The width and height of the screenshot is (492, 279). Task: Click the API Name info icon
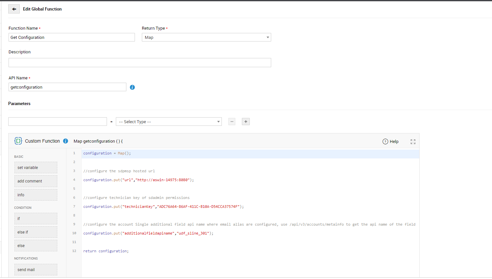132,87
